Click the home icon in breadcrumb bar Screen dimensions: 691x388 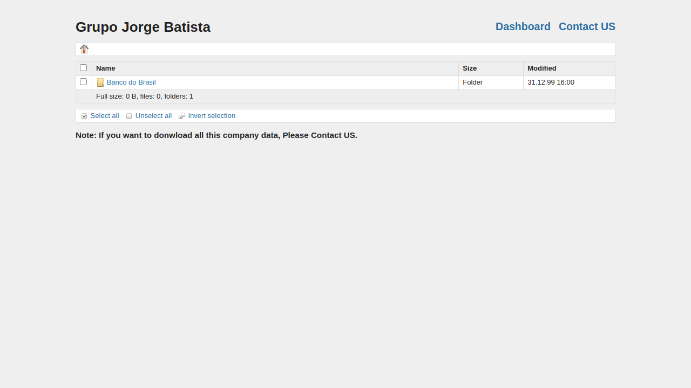pyautogui.click(x=84, y=49)
